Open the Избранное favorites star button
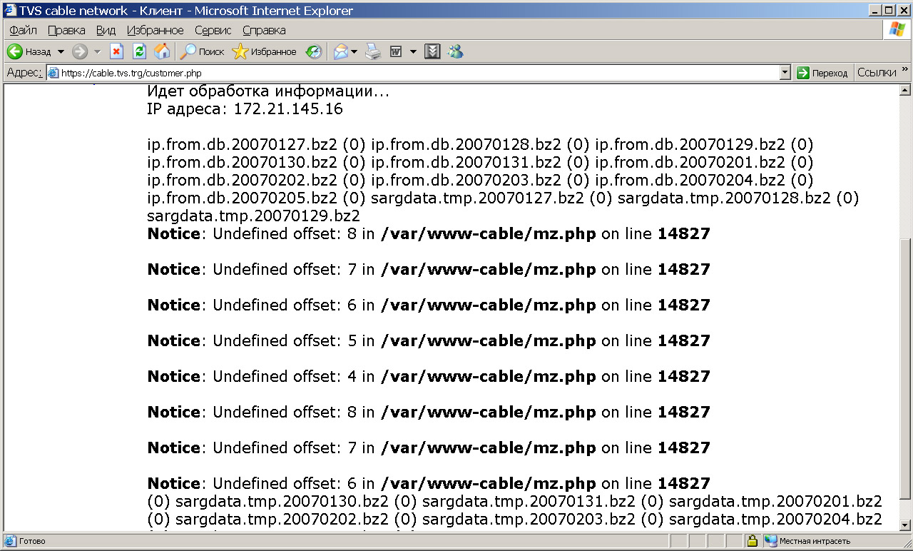Image resolution: width=913 pixels, height=551 pixels. (265, 51)
